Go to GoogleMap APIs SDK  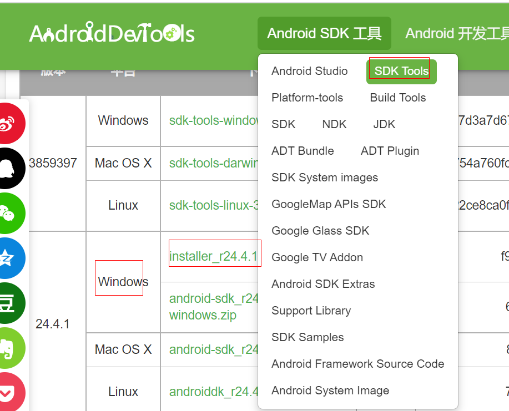click(329, 204)
